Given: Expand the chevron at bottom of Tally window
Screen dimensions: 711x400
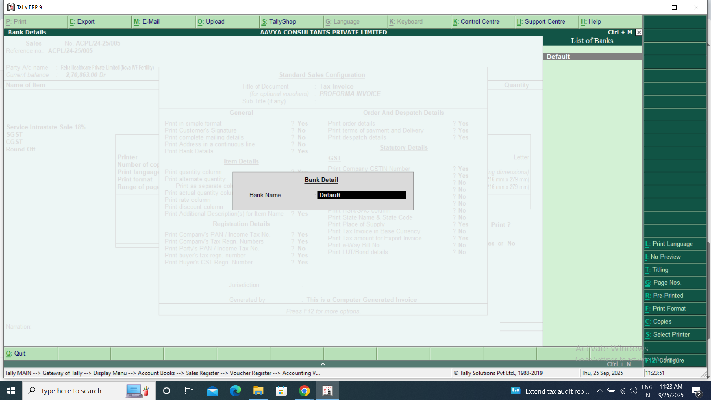Looking at the screenshot, I should tap(323, 364).
